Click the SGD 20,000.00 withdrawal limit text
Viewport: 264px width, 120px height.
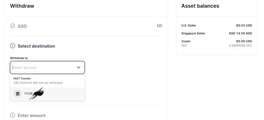point(38,83)
